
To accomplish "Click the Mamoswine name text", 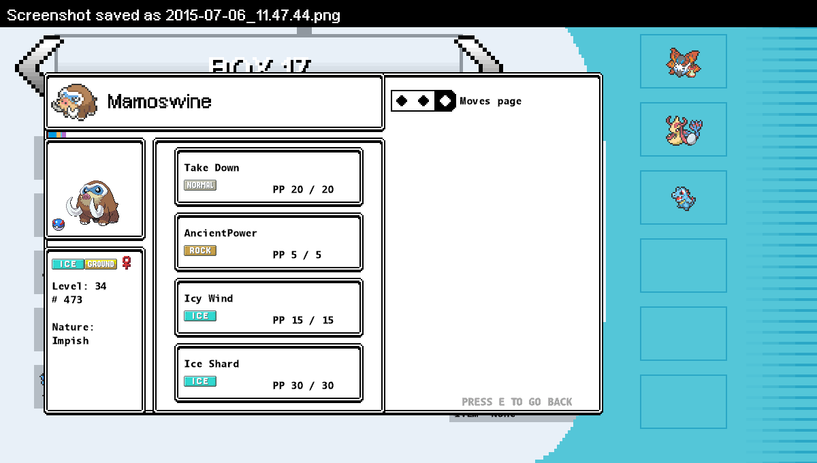I will click(159, 102).
